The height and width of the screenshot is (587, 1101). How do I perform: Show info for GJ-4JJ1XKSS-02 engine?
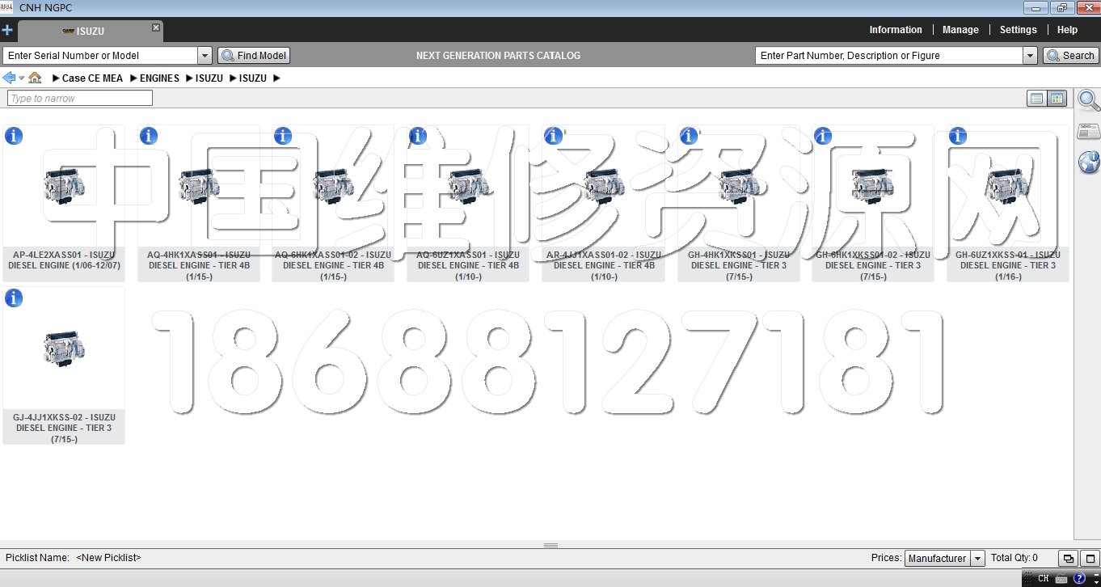coord(14,298)
